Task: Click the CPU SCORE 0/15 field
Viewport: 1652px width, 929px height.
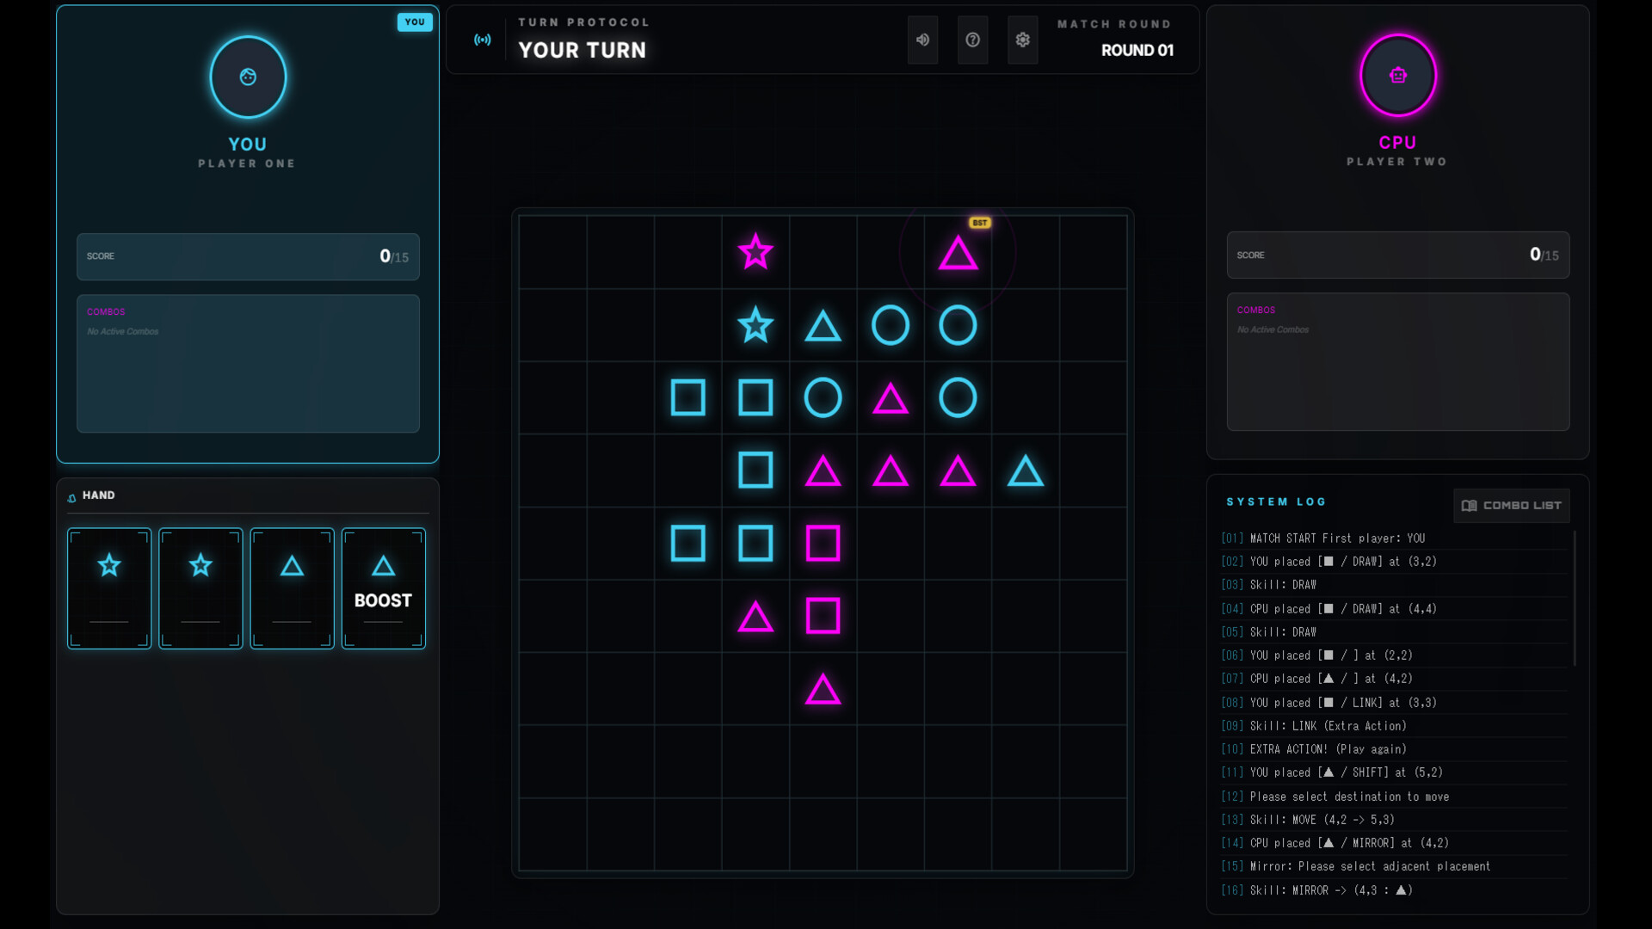Action: pos(1397,255)
